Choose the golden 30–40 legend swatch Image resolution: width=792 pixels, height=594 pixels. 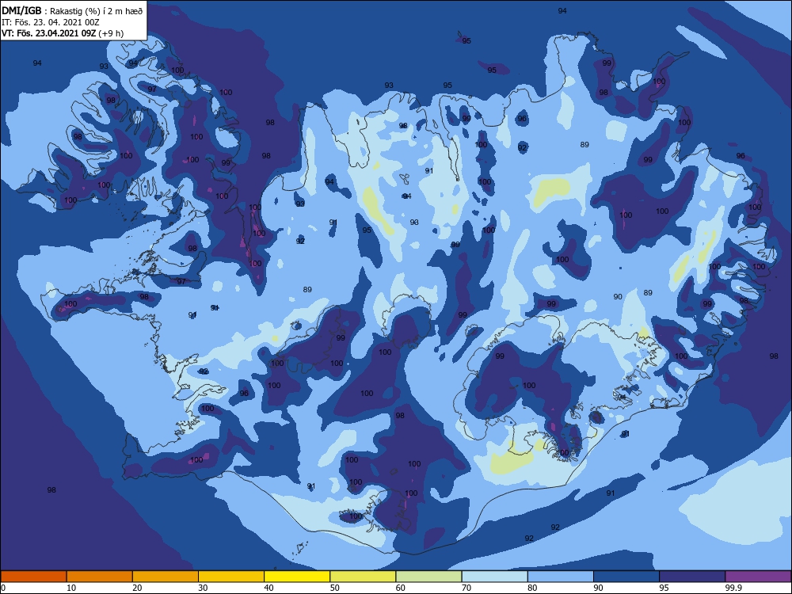point(231,577)
